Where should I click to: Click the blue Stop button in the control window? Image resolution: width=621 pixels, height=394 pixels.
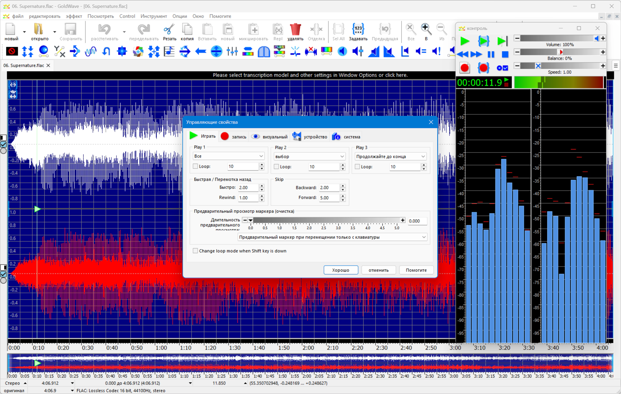[x=505, y=54]
